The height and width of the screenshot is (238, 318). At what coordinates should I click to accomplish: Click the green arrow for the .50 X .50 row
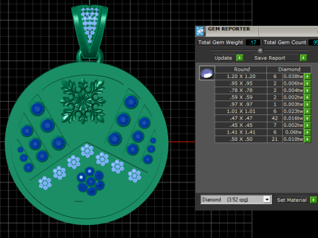[x=307, y=139]
